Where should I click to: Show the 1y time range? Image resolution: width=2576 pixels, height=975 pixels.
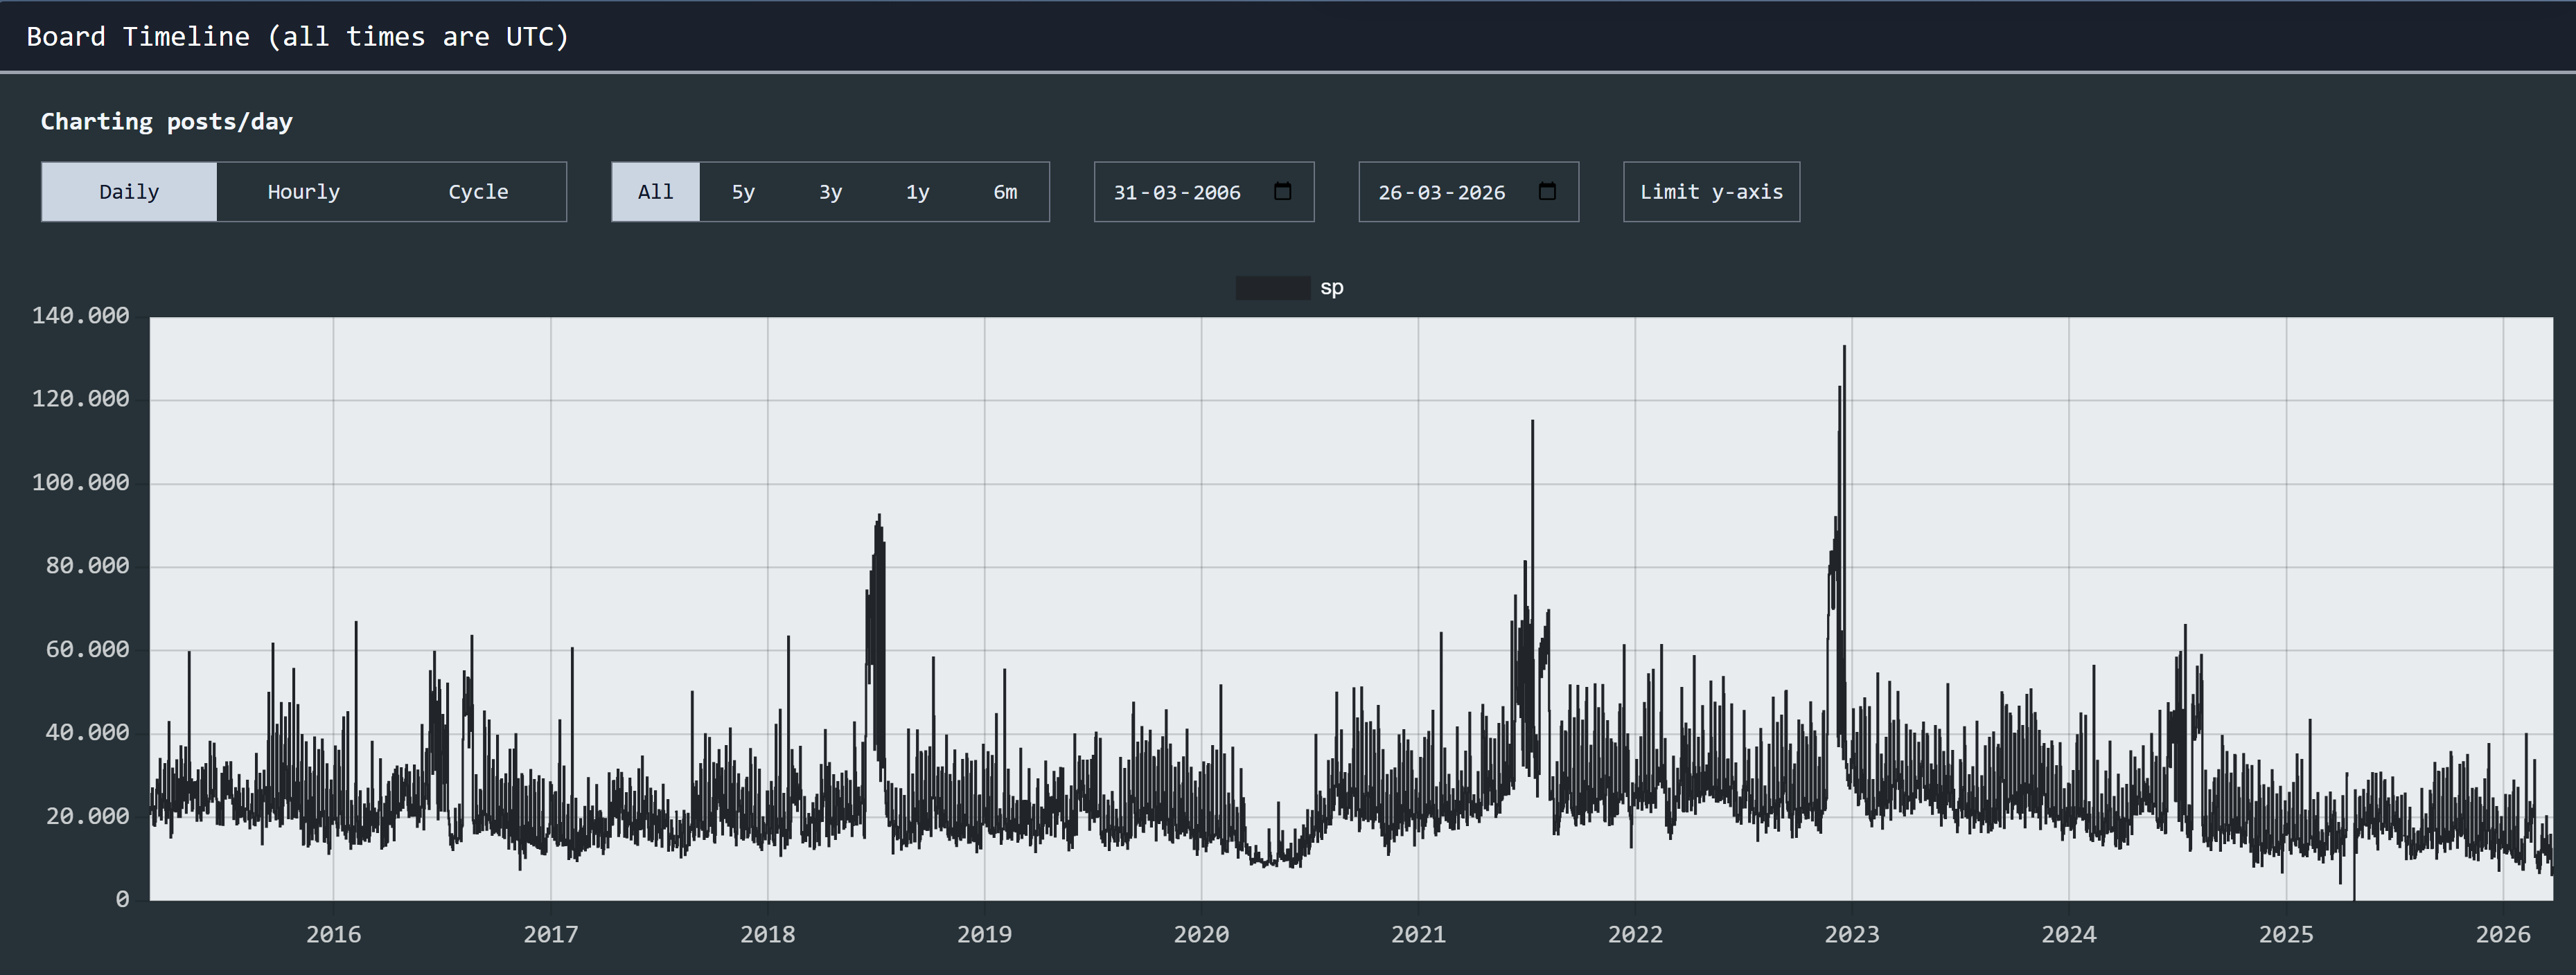(917, 192)
